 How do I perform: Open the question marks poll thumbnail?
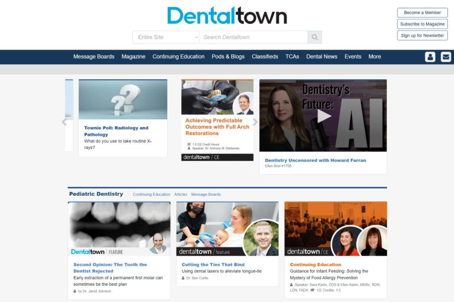(x=123, y=99)
